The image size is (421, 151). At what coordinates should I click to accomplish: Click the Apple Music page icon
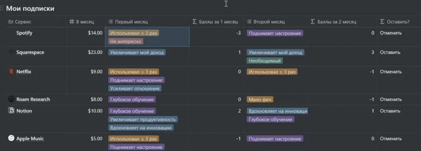pos(11,138)
